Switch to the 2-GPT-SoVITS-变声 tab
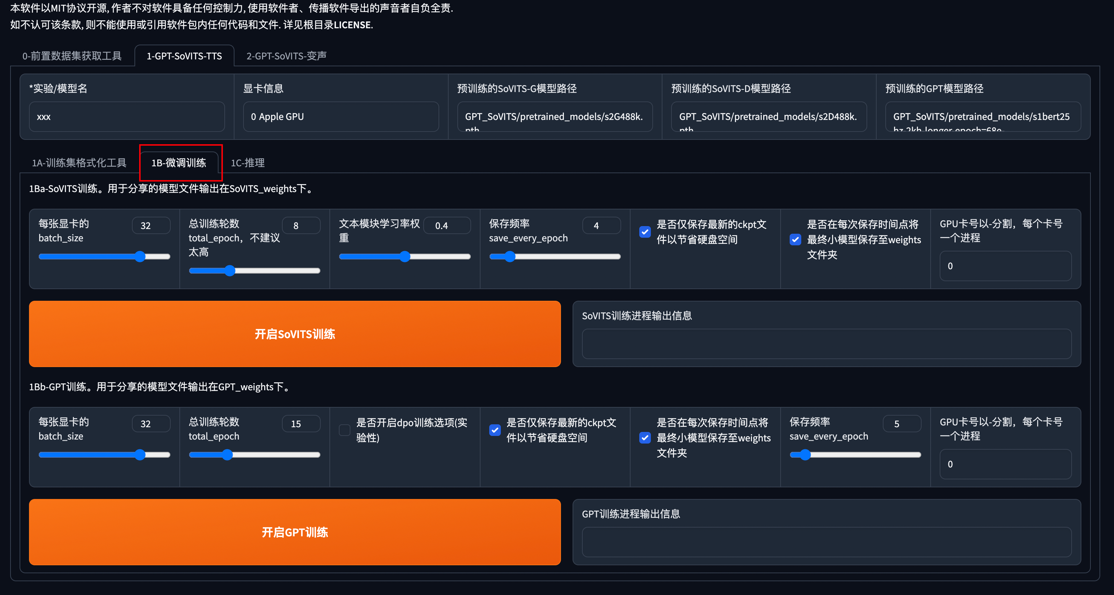The width and height of the screenshot is (1114, 595). pos(286,56)
